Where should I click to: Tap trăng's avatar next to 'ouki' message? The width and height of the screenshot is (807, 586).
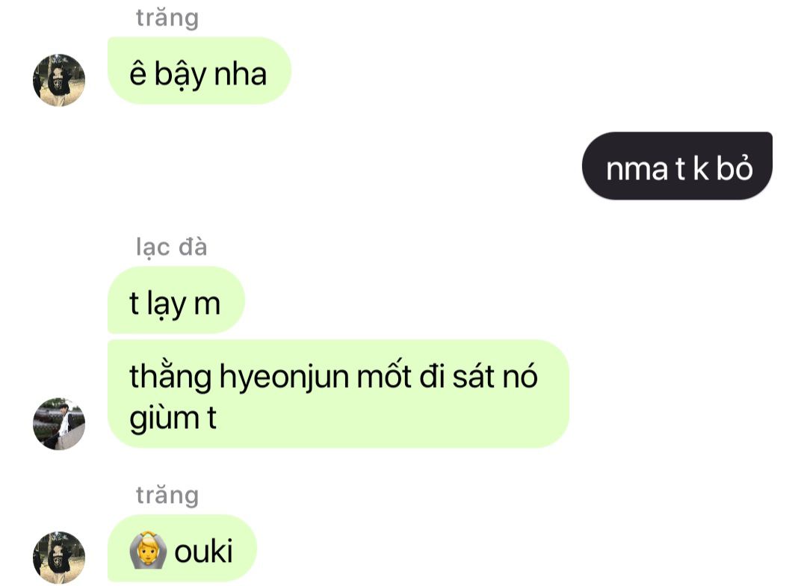pos(59,557)
